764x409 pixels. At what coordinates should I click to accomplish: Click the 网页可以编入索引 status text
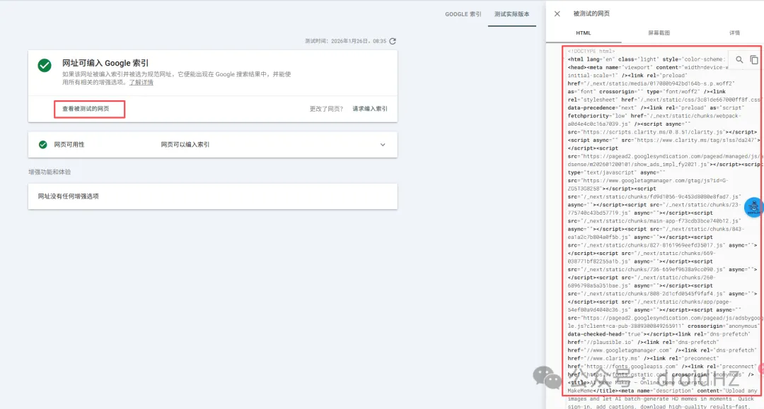tap(185, 145)
